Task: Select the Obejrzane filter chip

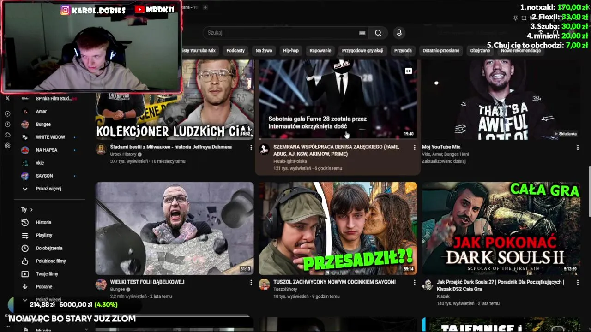Action: [480, 51]
